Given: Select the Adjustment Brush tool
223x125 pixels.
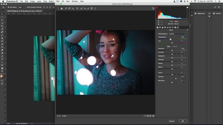Looking at the screenshot, I should tap(88, 8).
